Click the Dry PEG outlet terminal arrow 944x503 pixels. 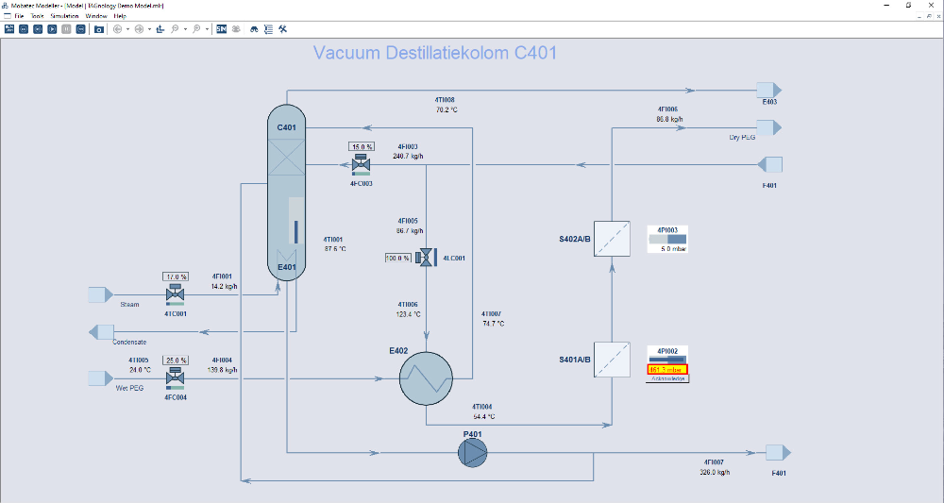pyautogui.click(x=768, y=127)
